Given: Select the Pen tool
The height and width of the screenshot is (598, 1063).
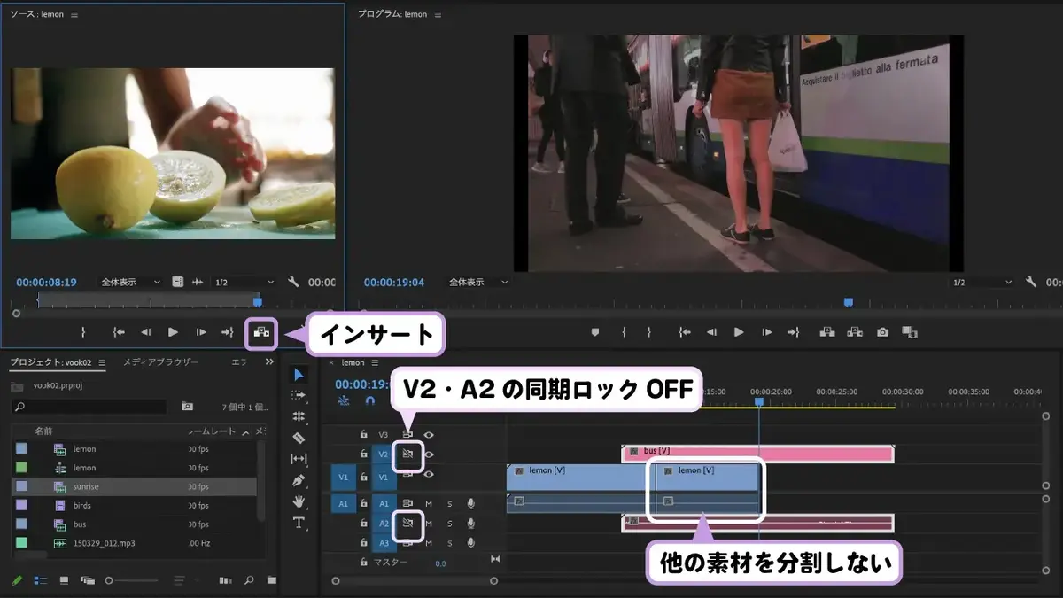Looking at the screenshot, I should (299, 480).
